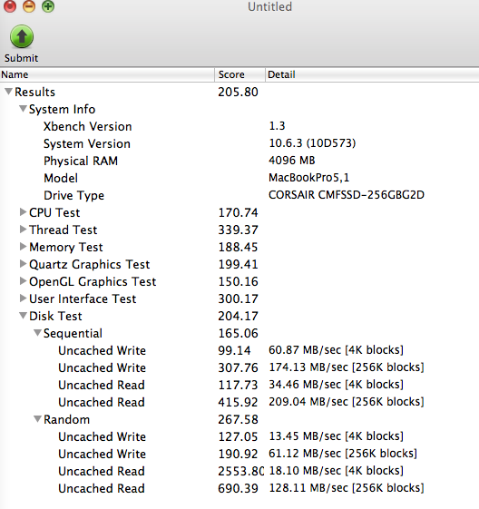
Task: Select Uncached Read row scoring 117.73
Action: coord(239,385)
